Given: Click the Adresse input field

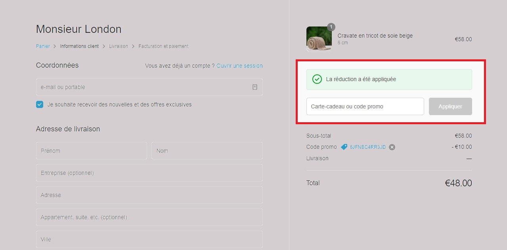Looking at the screenshot, I should 149,195.
